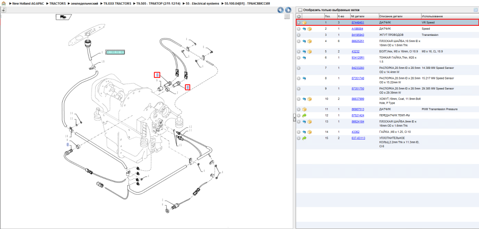Open New Holland AG APAC breadcrumb
This screenshot has width=479, height=229.
pyautogui.click(x=29, y=3)
